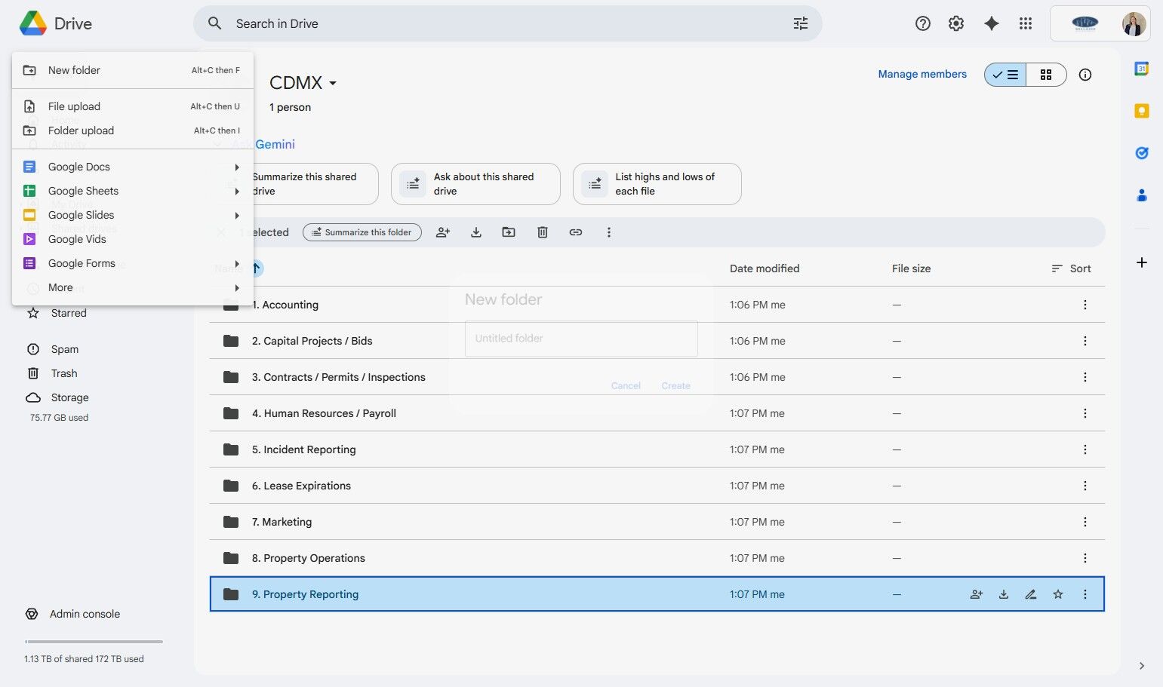The image size is (1163, 687).
Task: Open Search options filter icon
Action: pos(801,23)
